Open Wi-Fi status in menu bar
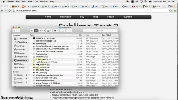 coord(145,2)
